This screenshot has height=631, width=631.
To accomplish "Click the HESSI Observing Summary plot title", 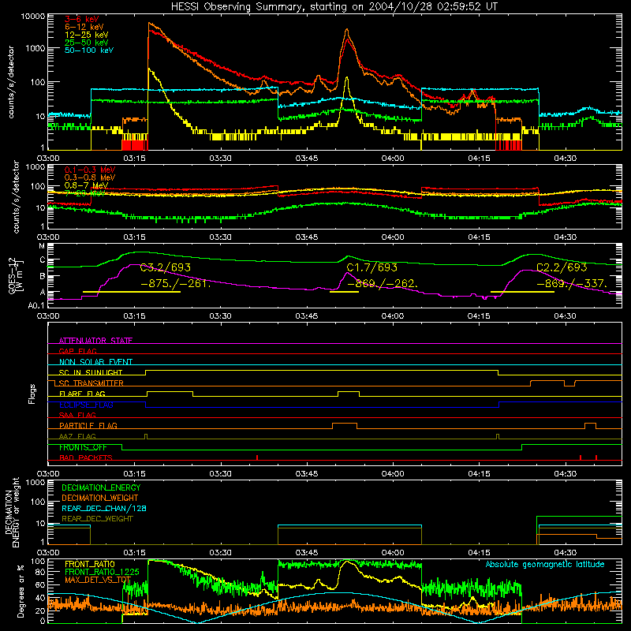I will pos(334,6).
